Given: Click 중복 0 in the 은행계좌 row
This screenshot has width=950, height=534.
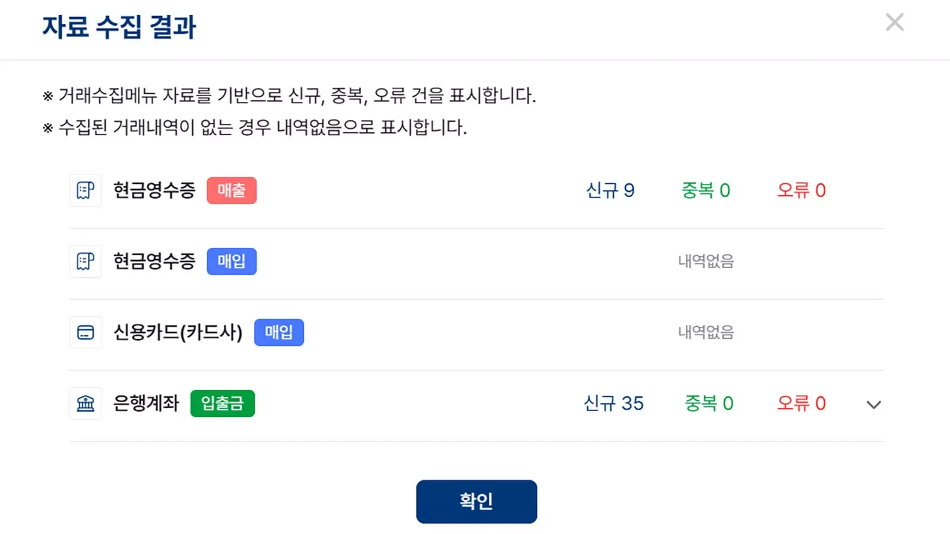Looking at the screenshot, I should (709, 403).
